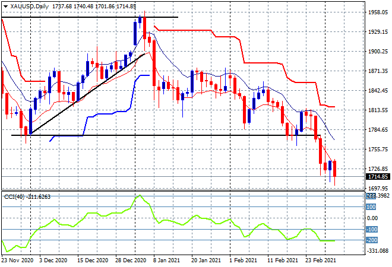This screenshot has width=392, height=267.
Task: Click the 1755.75 price axis label
Action: (x=378, y=150)
